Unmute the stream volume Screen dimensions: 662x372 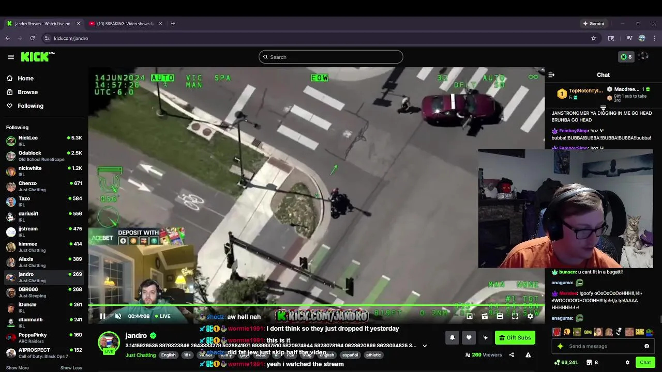point(118,316)
